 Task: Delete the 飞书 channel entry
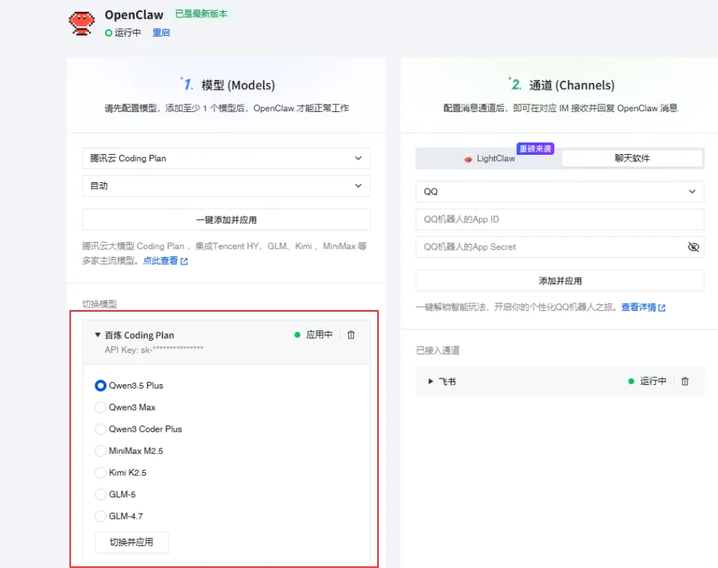(685, 381)
